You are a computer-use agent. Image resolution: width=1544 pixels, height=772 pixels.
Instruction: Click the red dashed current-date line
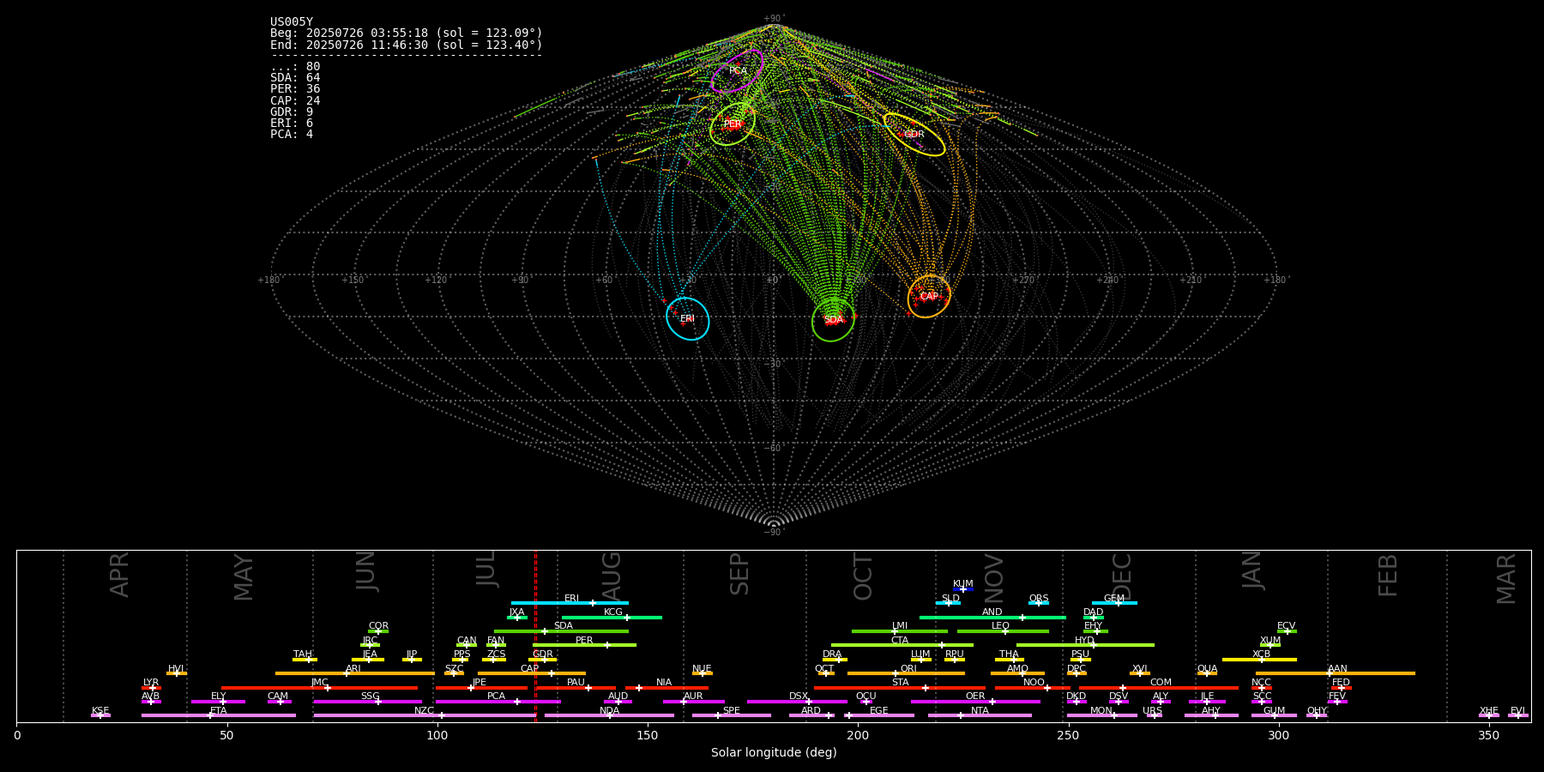535,636
